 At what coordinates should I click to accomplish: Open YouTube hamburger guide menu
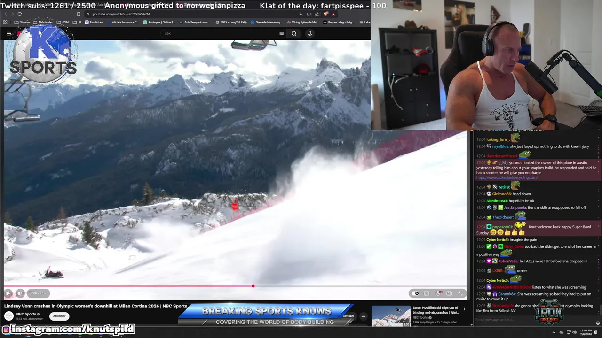[x=8, y=33]
